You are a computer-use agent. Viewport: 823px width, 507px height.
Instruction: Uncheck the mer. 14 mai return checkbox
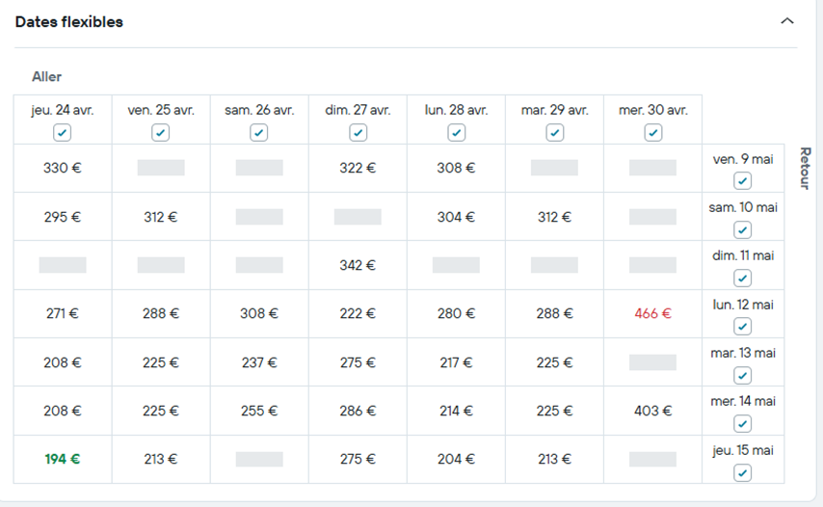pyautogui.click(x=742, y=423)
